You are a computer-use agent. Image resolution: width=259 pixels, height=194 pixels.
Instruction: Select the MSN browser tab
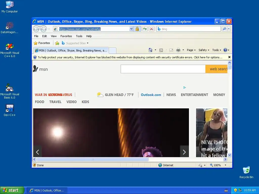tap(71, 51)
